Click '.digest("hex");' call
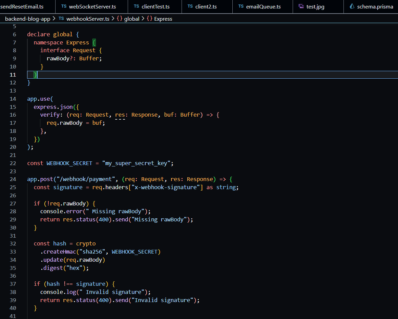 [x=64, y=268]
